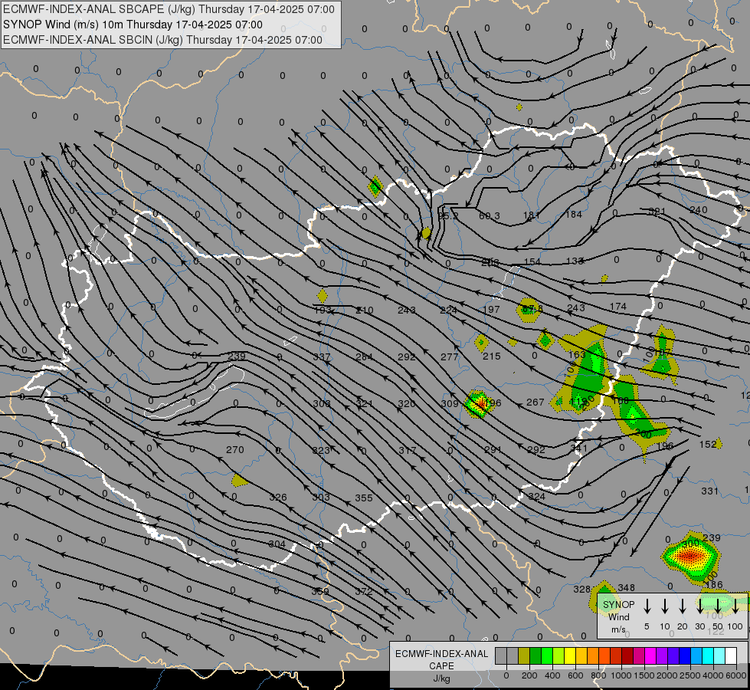The width and height of the screenshot is (750, 690).
Task: Click the 800 tick label on CAPE scale
Action: click(x=598, y=675)
